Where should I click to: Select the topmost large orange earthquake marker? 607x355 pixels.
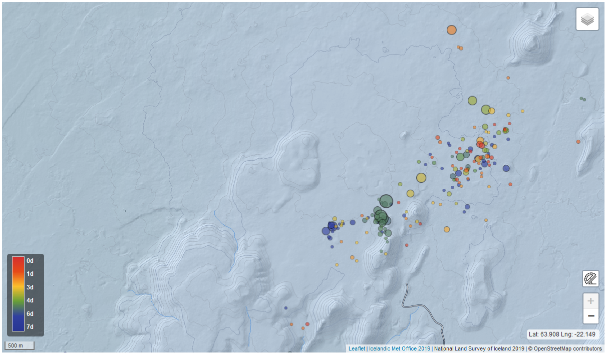pos(451,30)
